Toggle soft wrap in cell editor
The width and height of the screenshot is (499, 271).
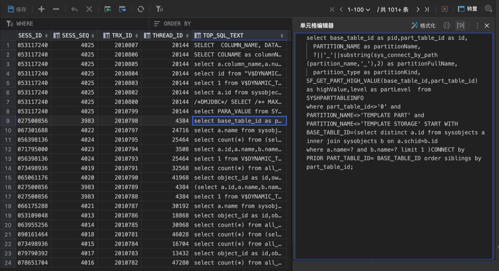(x=461, y=26)
